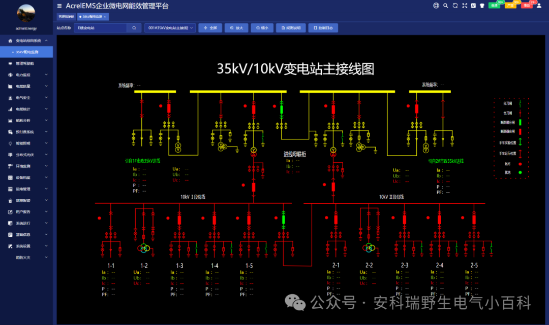Toggle the green breaker on 10kV I段母线

click(284, 220)
